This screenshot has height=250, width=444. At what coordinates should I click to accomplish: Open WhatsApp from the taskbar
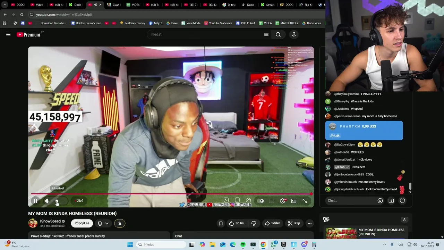[x=274, y=244]
